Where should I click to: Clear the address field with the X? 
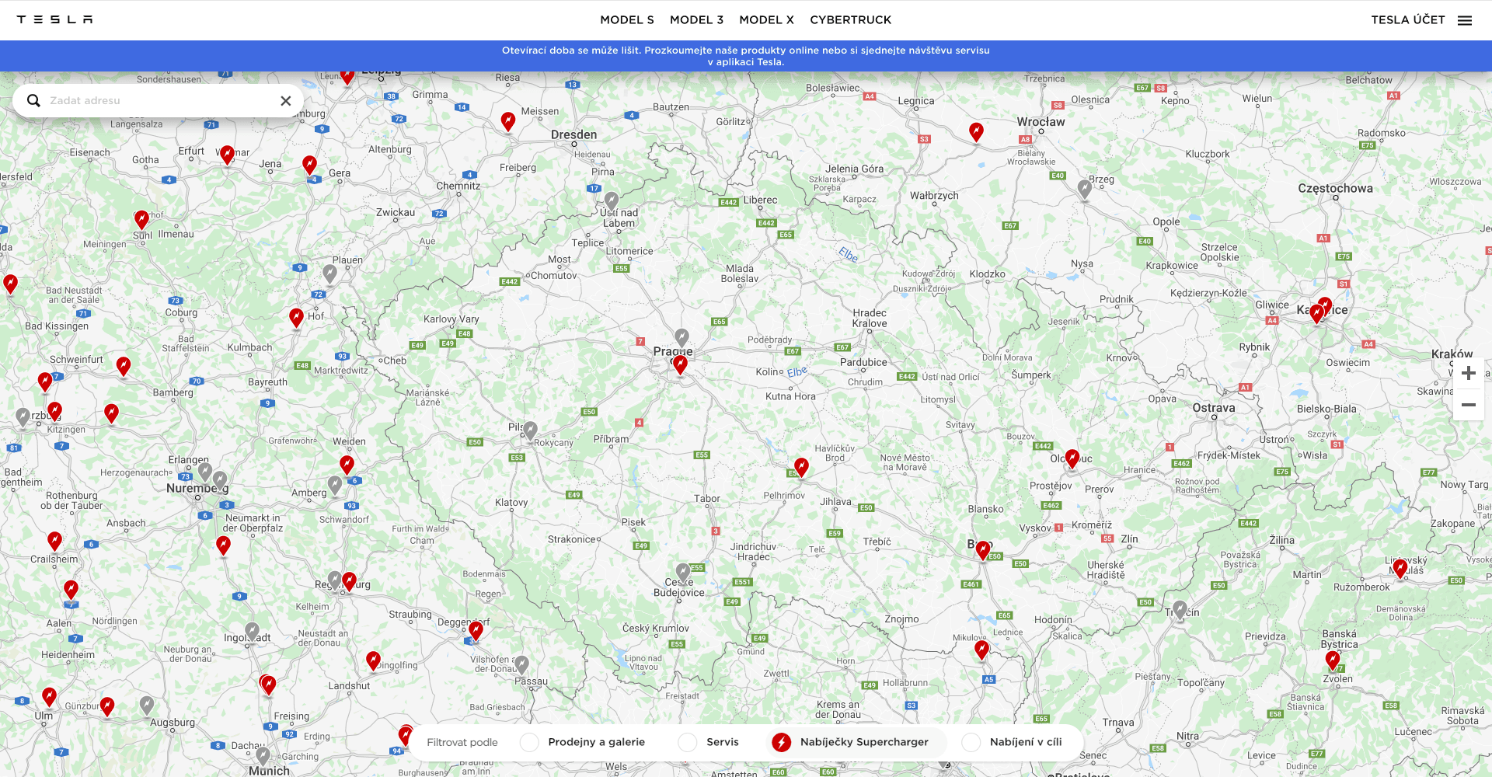[x=286, y=100]
